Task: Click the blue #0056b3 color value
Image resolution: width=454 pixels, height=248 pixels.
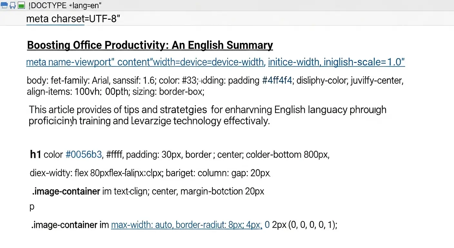Action: 84,155
